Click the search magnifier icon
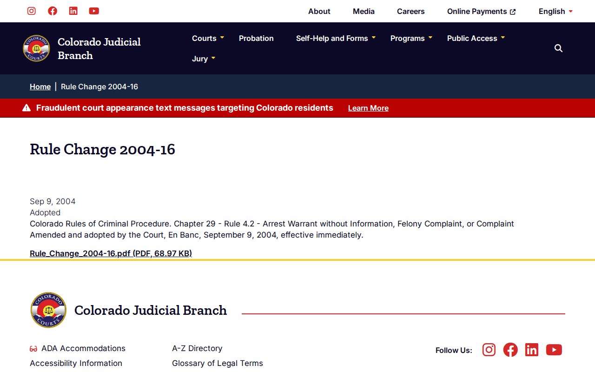 click(x=558, y=48)
